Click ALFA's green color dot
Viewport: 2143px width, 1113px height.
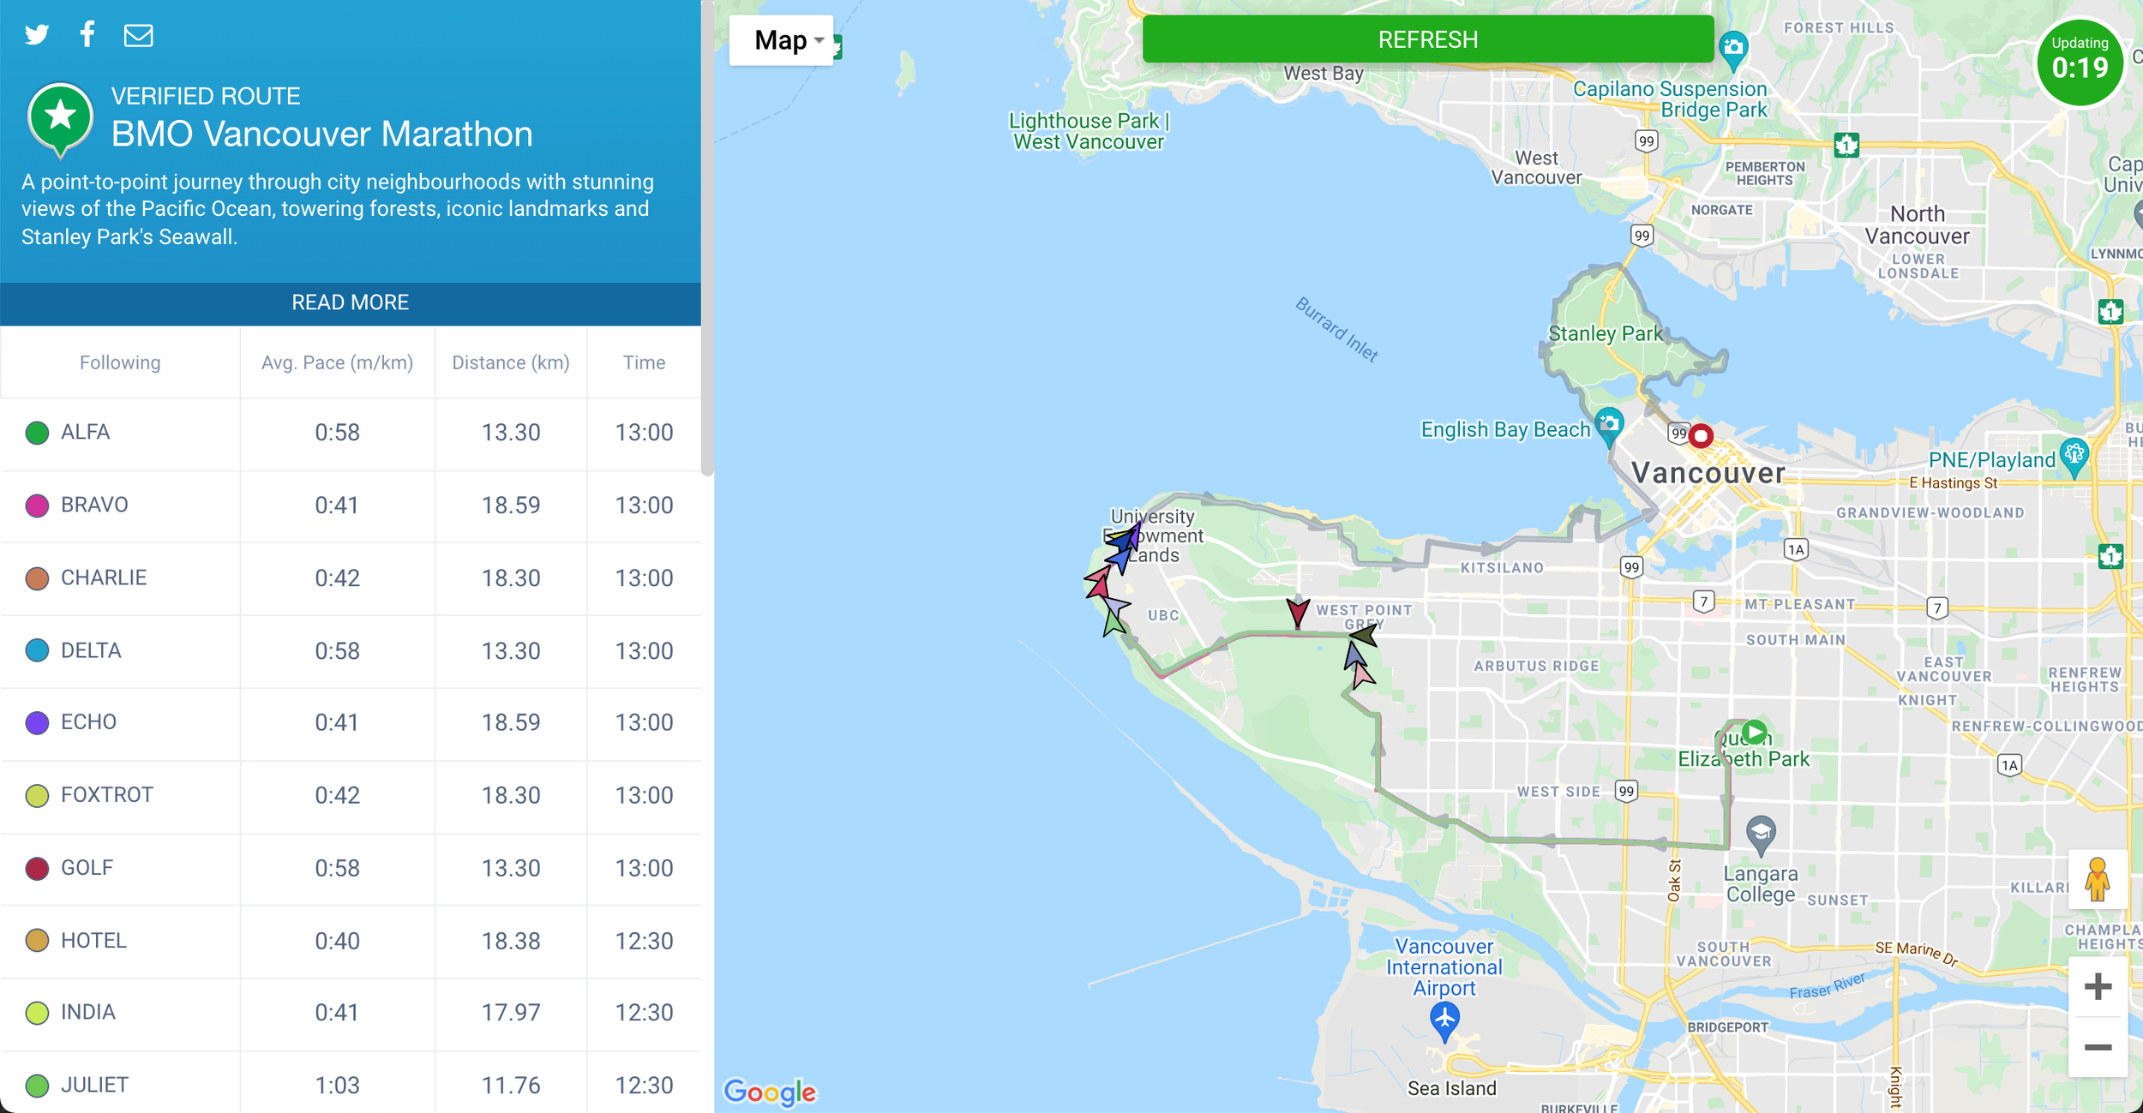pos(37,433)
